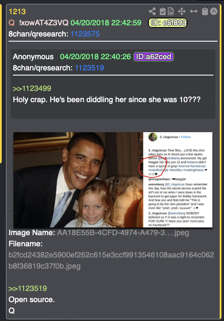Click the purple ID:a62ced badge
Image resolution: width=224 pixels, height=321 pixels.
tap(154, 57)
